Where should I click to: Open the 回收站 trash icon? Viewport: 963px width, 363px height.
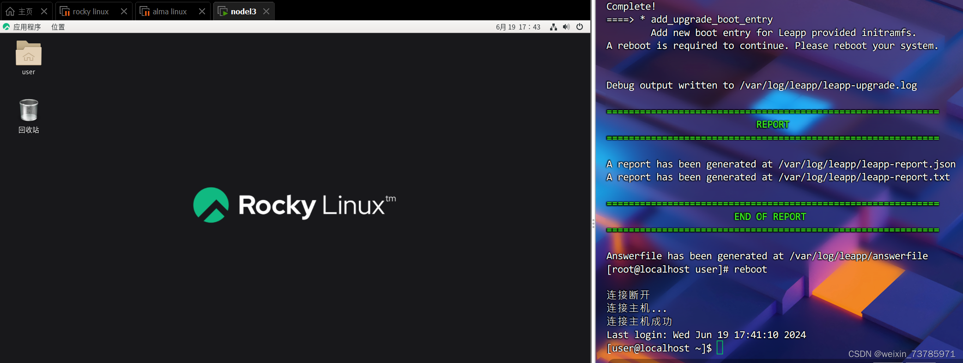[x=29, y=110]
